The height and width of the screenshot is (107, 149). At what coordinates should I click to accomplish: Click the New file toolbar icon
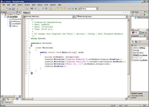[3, 9]
